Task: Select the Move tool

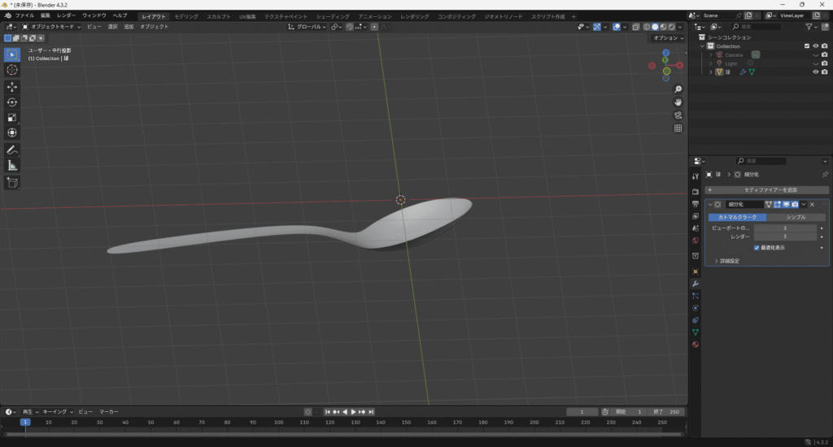Action: tap(12, 86)
